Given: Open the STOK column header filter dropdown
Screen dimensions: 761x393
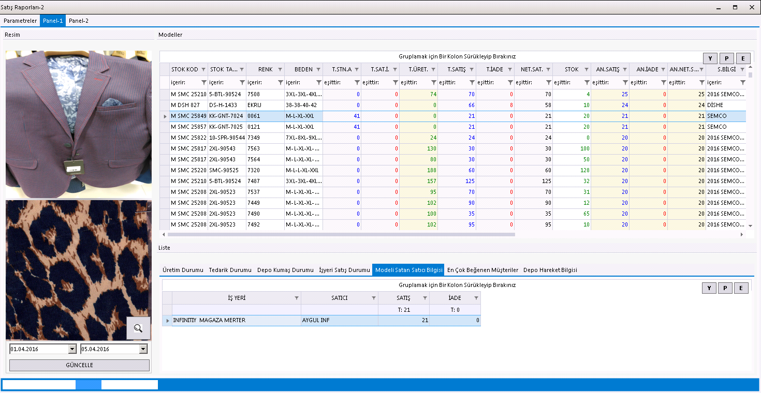Looking at the screenshot, I should pos(587,69).
